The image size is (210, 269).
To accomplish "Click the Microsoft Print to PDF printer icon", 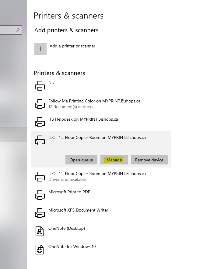I will coord(40,195).
